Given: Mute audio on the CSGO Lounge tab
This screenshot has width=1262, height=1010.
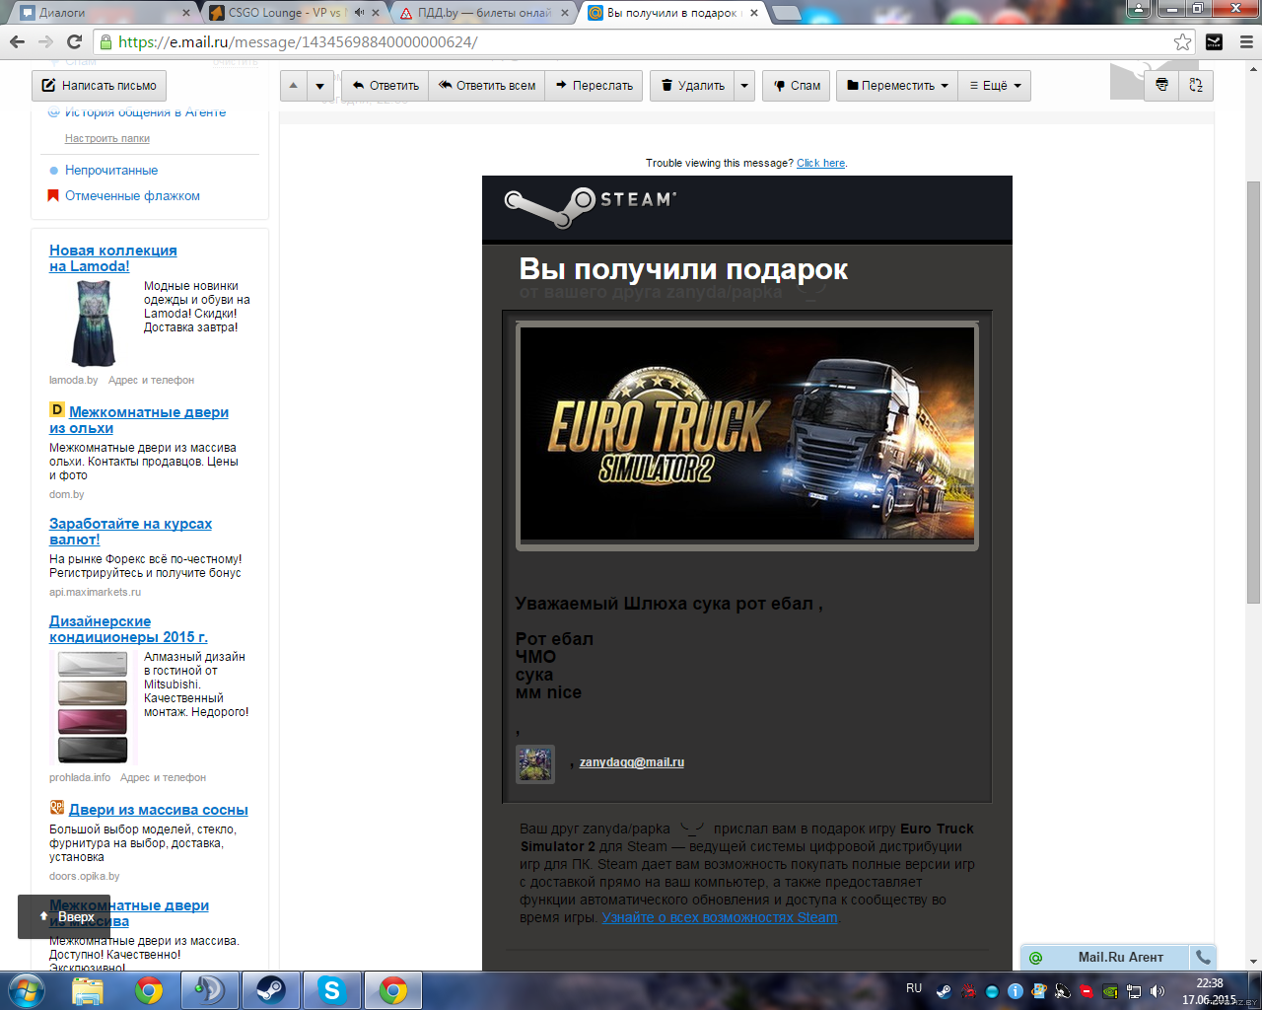Looking at the screenshot, I should point(359,13).
